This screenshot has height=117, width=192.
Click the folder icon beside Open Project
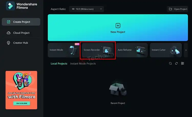[170, 9]
